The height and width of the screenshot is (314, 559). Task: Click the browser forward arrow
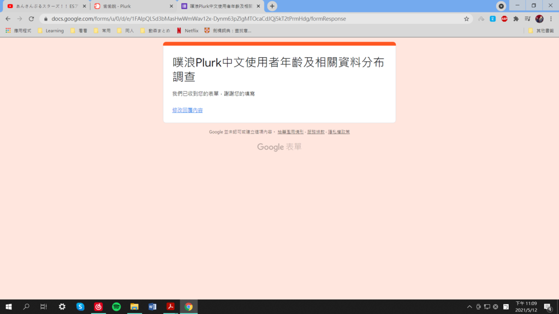[20, 19]
